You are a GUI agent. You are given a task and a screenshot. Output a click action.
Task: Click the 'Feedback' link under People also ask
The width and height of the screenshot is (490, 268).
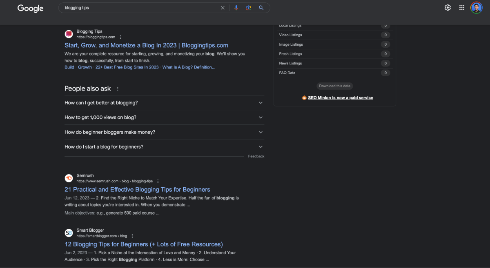pos(256,156)
